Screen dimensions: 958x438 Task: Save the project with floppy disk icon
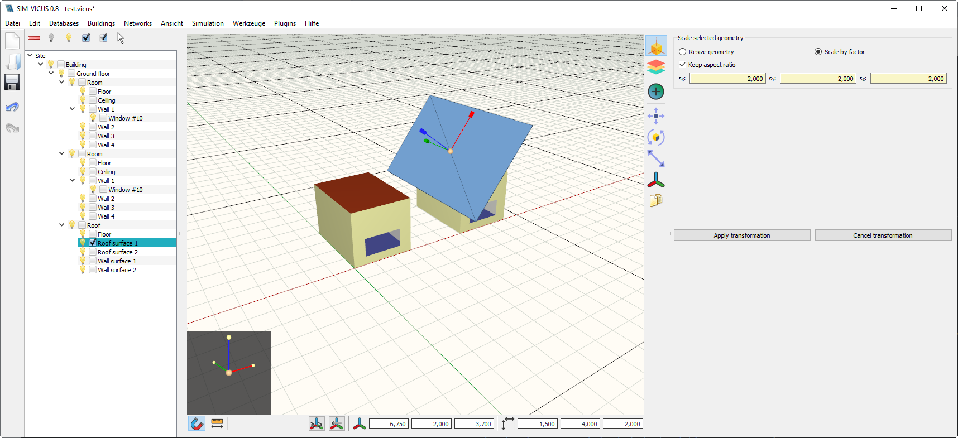(12, 83)
